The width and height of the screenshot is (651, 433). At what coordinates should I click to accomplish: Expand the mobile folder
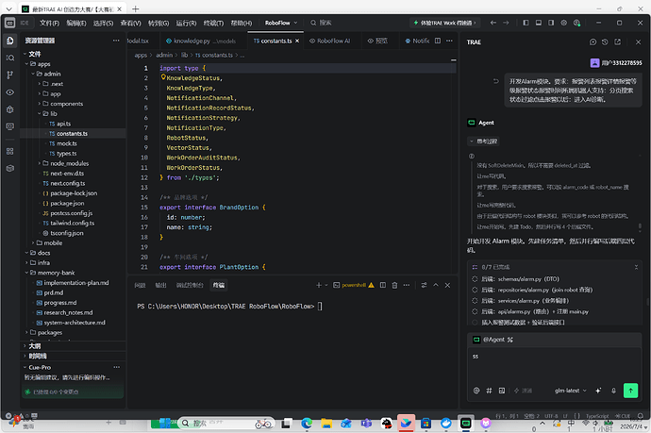[53, 242]
